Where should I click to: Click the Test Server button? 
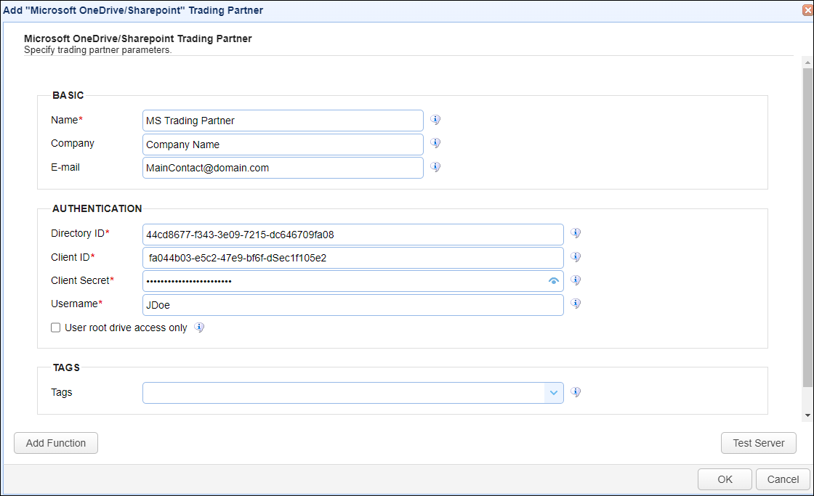click(759, 443)
